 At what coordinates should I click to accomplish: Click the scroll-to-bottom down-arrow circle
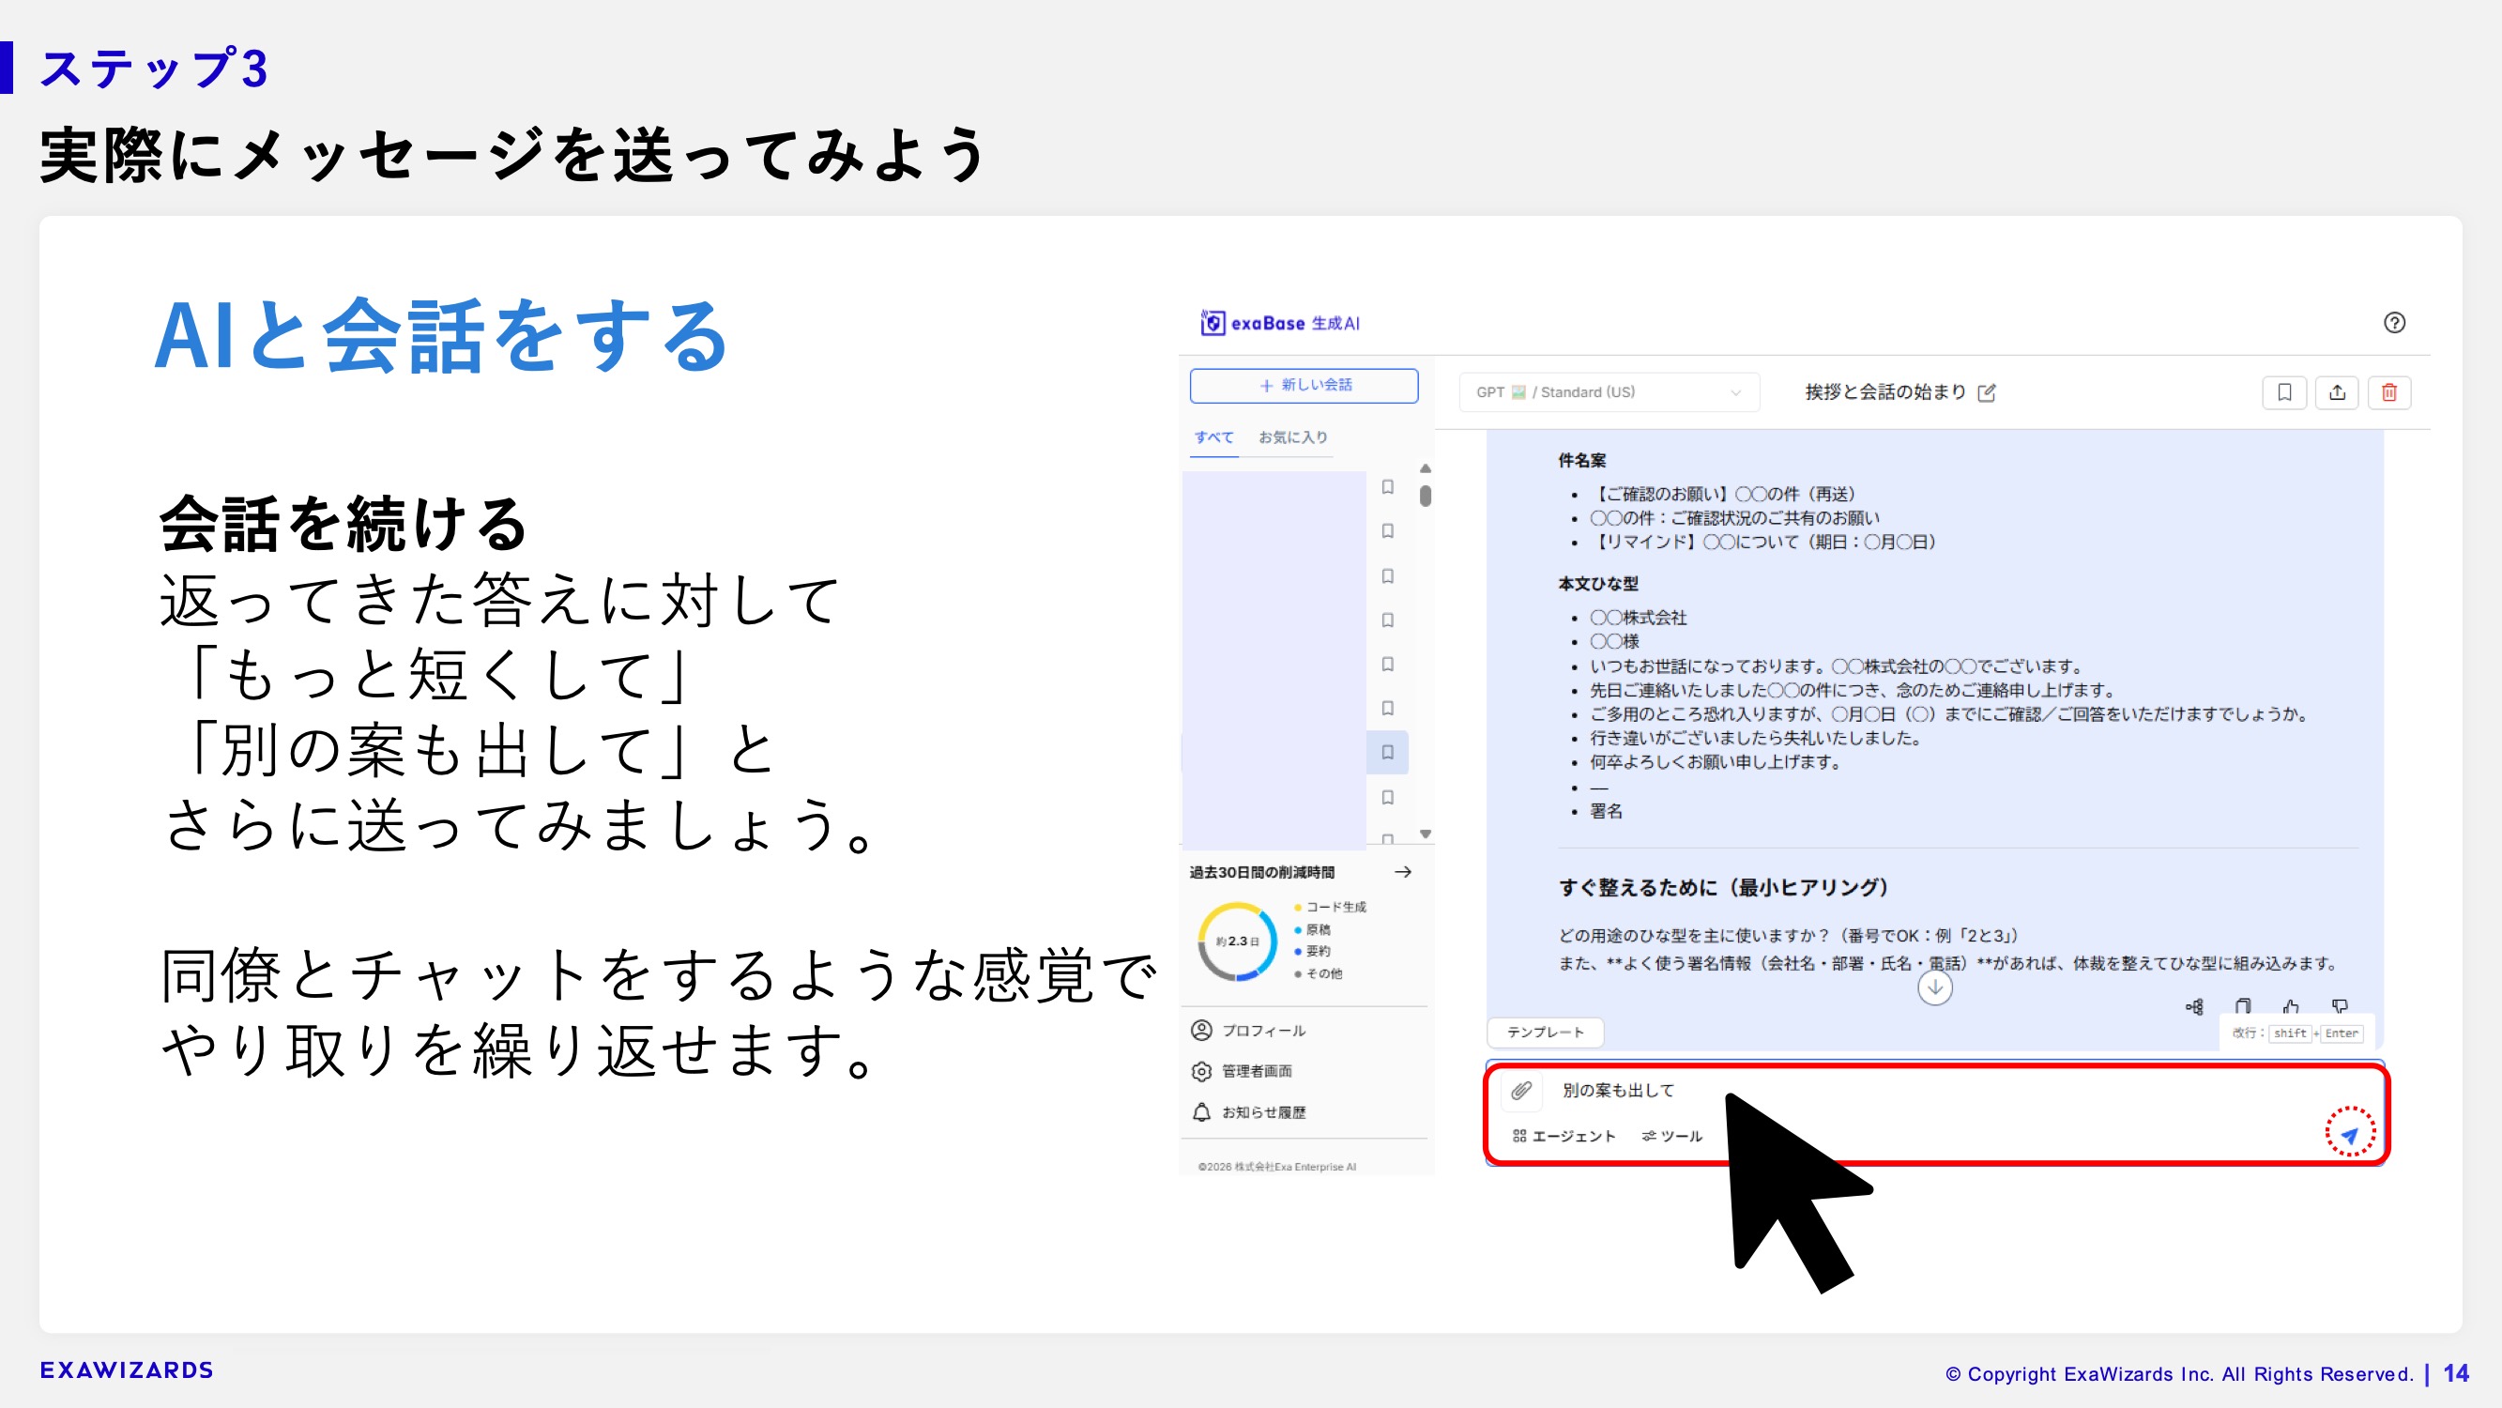pyautogui.click(x=1935, y=988)
